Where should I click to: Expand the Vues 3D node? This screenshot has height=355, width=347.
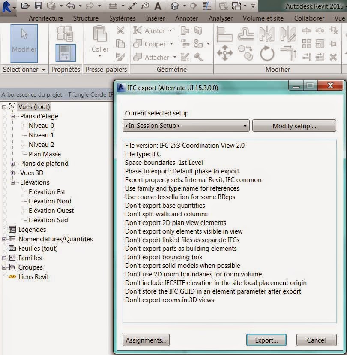tap(13, 173)
